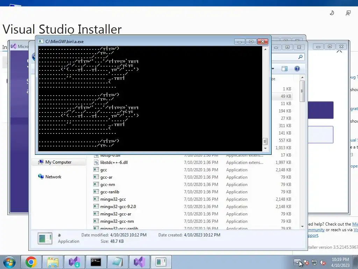Click date modified value 4/10/2023 10:12 PM
The image size is (358, 269).
[128, 235]
